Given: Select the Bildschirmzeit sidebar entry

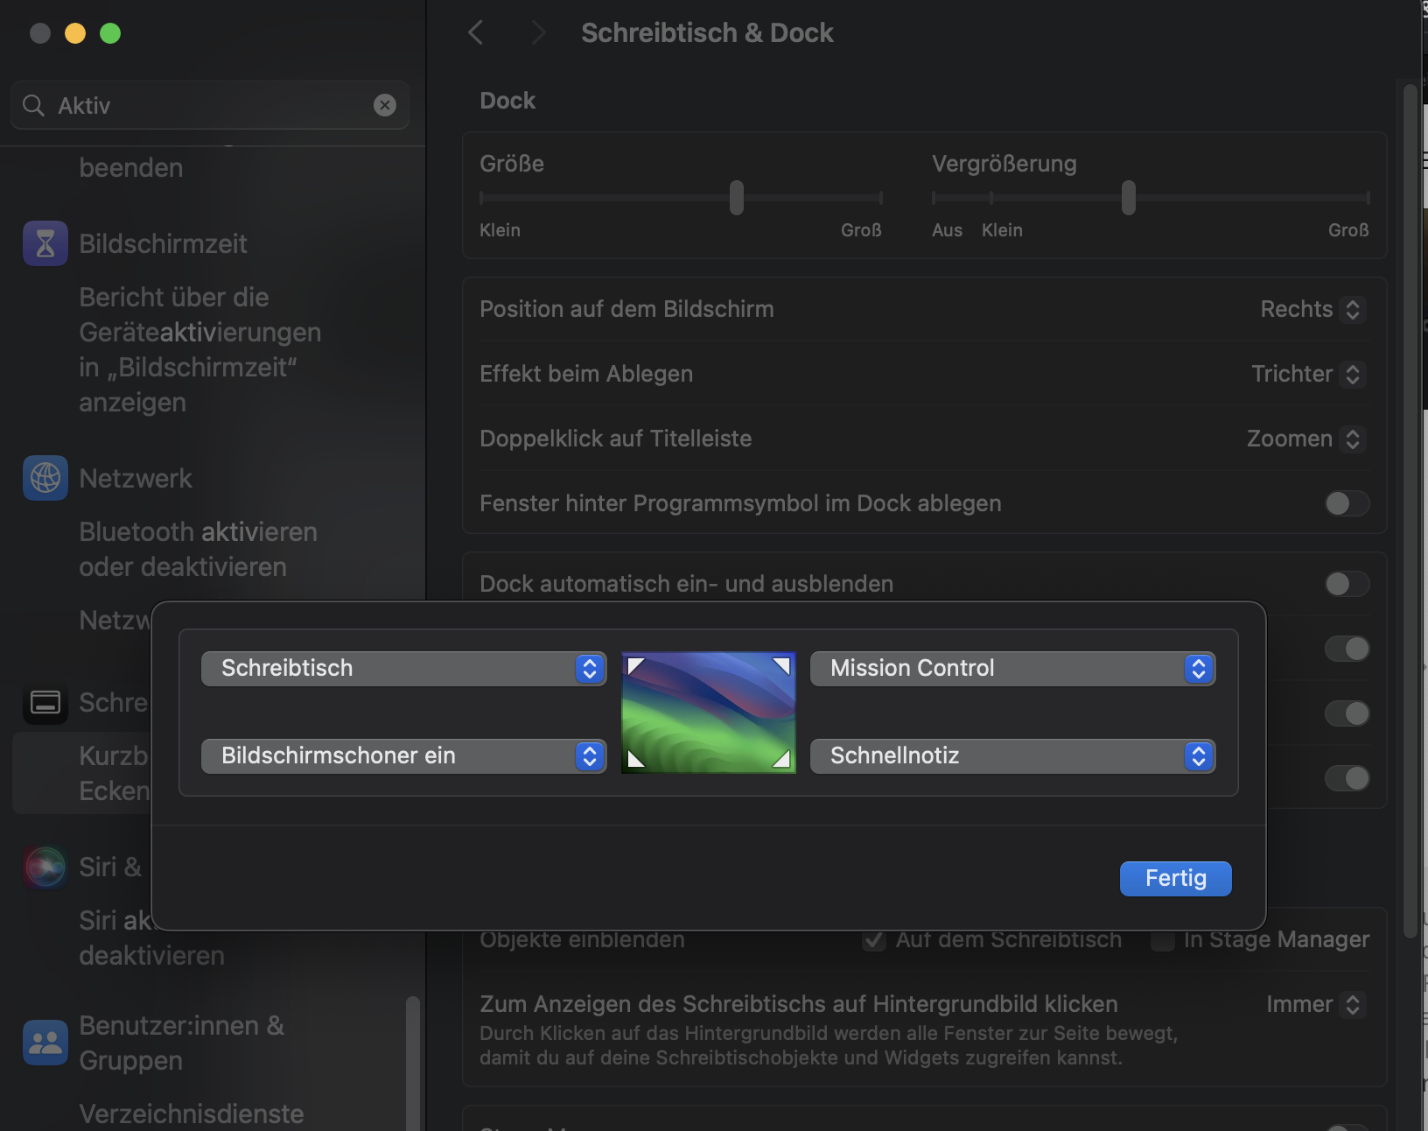Looking at the screenshot, I should 163,243.
